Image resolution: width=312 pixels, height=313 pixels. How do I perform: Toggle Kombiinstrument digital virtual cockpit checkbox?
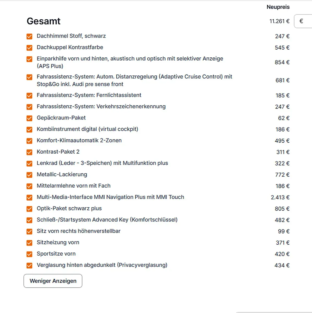point(29,129)
